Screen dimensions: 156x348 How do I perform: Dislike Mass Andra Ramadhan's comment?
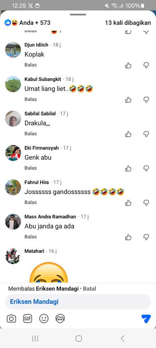[146, 238]
